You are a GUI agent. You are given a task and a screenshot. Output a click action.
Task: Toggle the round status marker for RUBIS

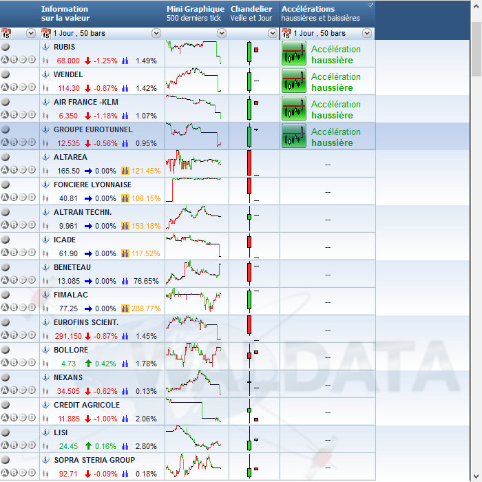tap(6, 47)
